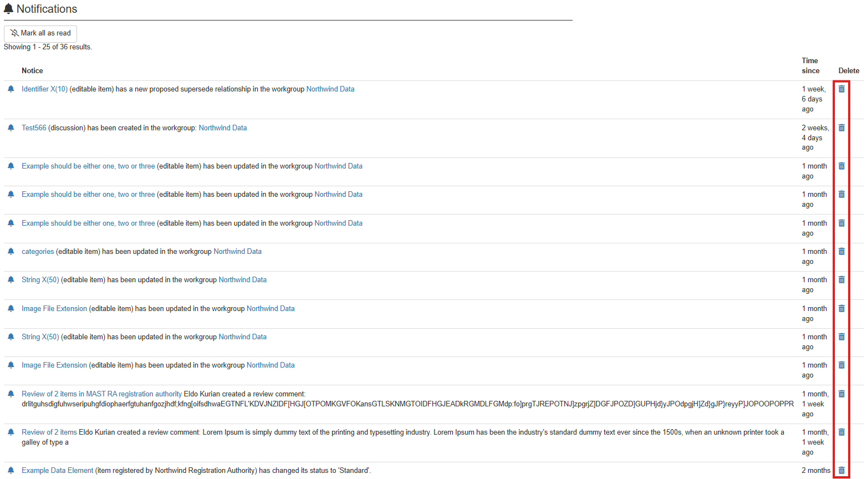Image resolution: width=867 pixels, height=479 pixels.
Task: Delete the Identifier X(10) notification
Action: click(841, 89)
